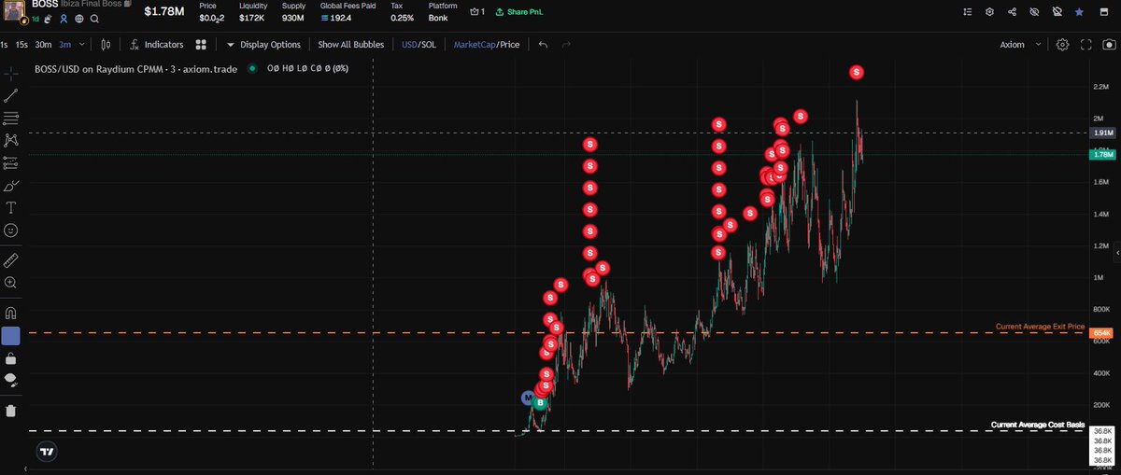Click the trophy icon showing 1
The height and width of the screenshot is (475, 1121).
pyautogui.click(x=477, y=12)
